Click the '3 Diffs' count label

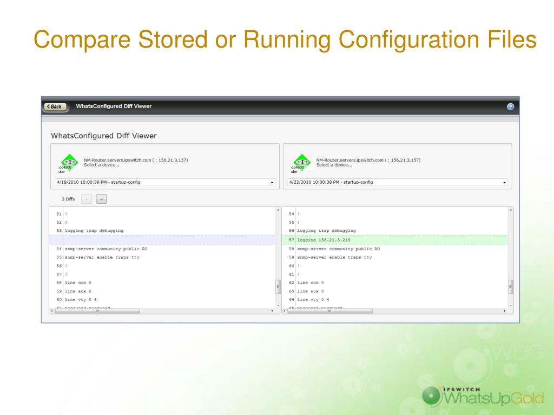pos(68,199)
